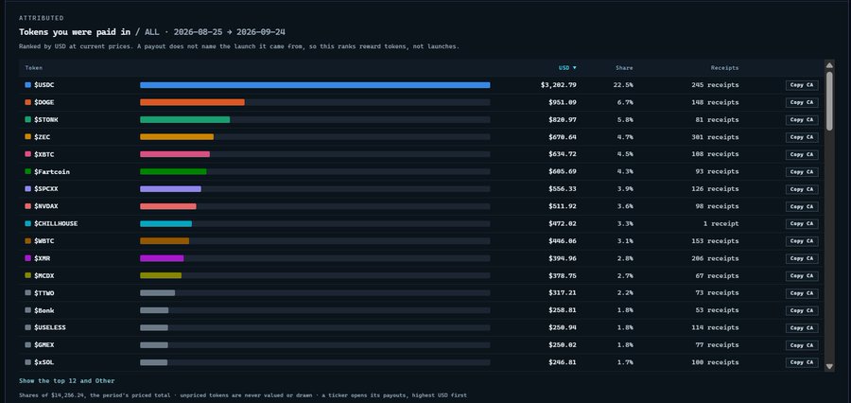Open the $USDC ticker payouts
Image resolution: width=851 pixels, height=403 pixels.
click(x=43, y=85)
